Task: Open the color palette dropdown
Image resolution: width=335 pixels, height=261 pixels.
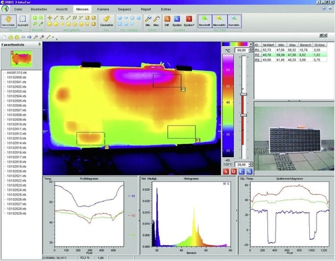Action: pos(250,44)
